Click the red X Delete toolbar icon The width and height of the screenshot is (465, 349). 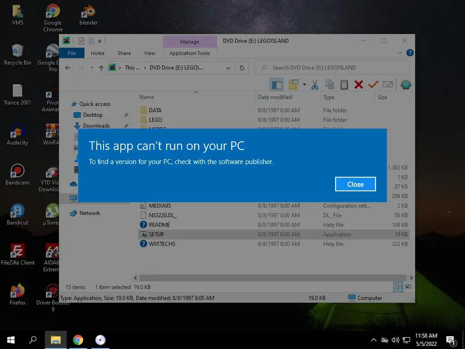click(359, 85)
